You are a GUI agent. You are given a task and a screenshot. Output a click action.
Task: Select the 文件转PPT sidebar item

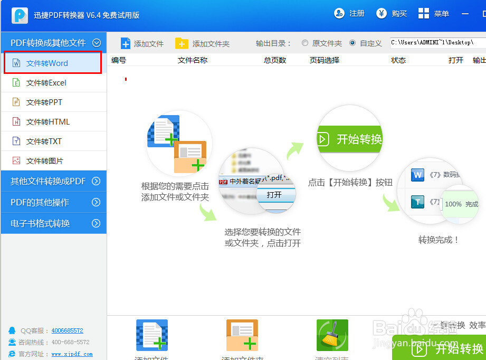click(54, 102)
